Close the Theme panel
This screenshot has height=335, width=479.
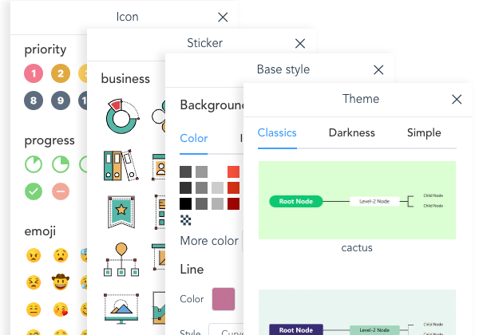click(x=457, y=100)
